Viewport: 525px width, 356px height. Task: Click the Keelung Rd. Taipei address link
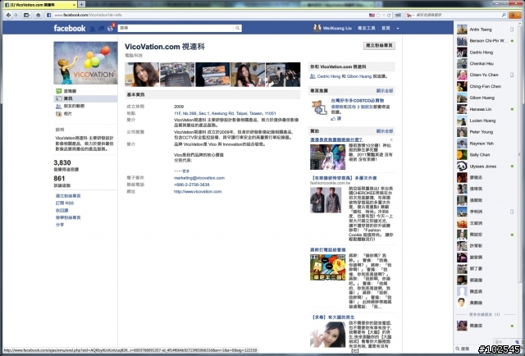225,113
